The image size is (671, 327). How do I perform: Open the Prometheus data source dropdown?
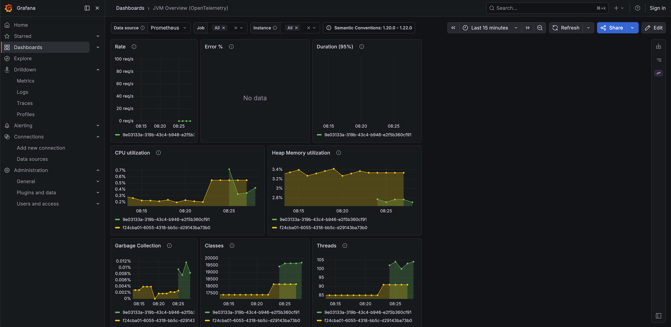tap(169, 28)
